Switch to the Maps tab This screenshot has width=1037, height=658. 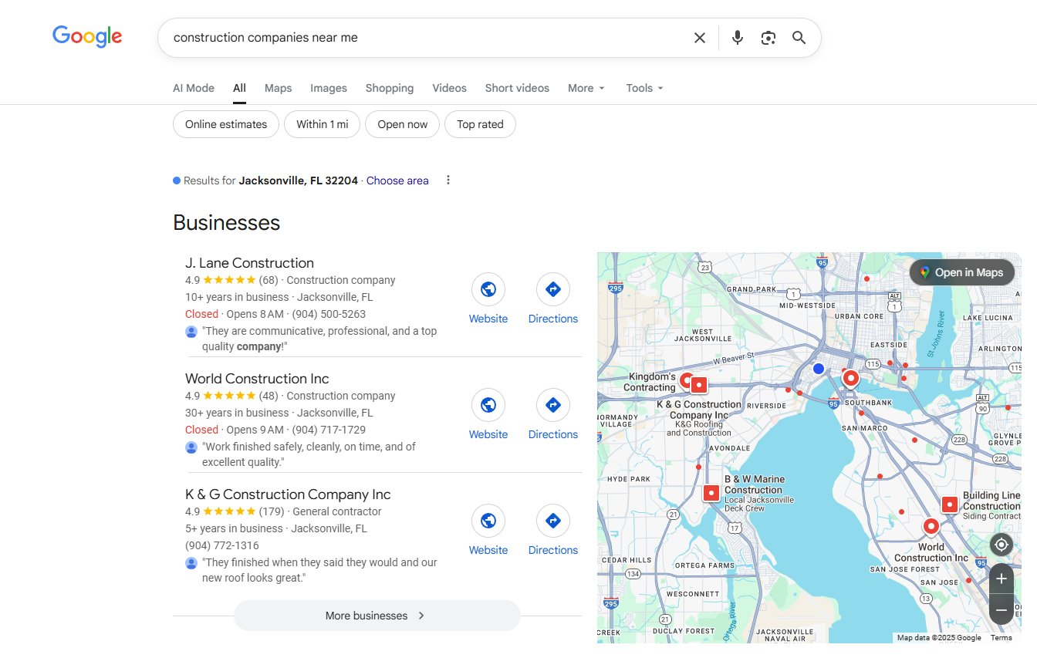tap(278, 88)
